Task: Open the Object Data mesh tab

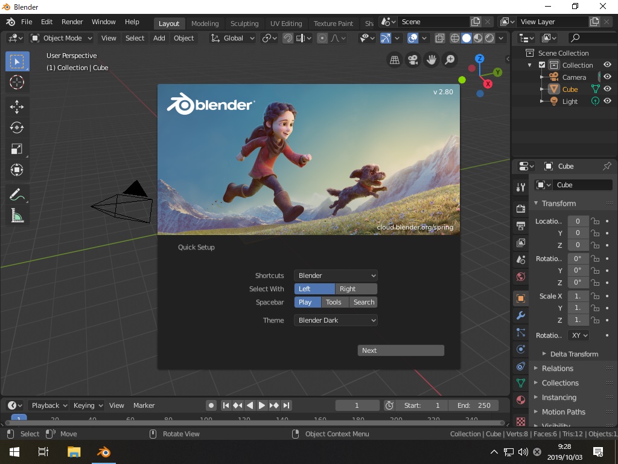Action: (x=521, y=382)
